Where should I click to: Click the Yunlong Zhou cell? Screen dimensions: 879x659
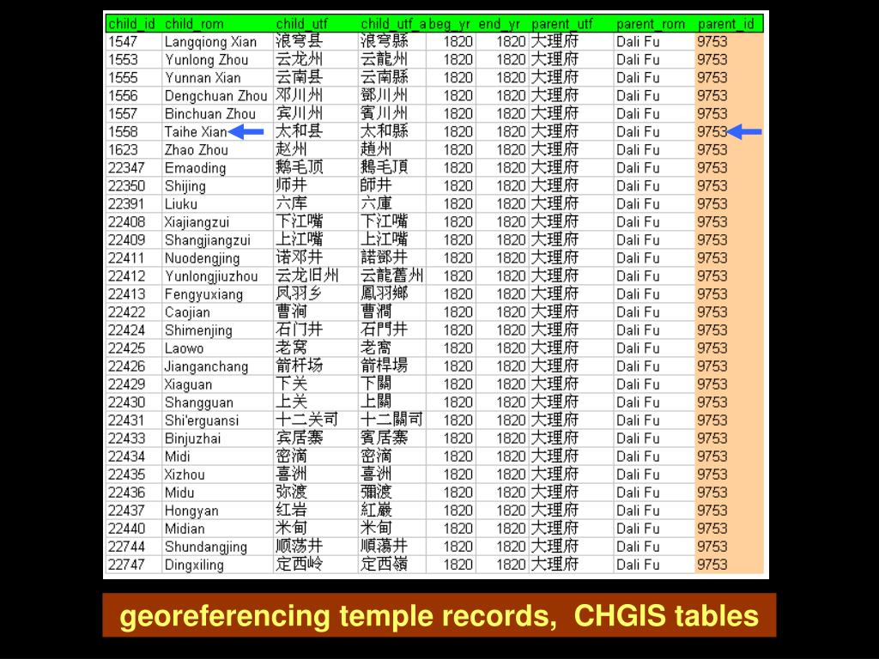(x=217, y=60)
